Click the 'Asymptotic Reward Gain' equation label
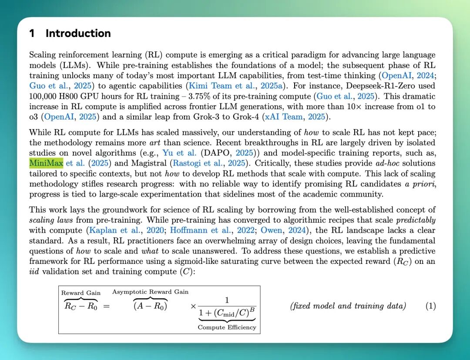470x360 pixels. [150, 292]
